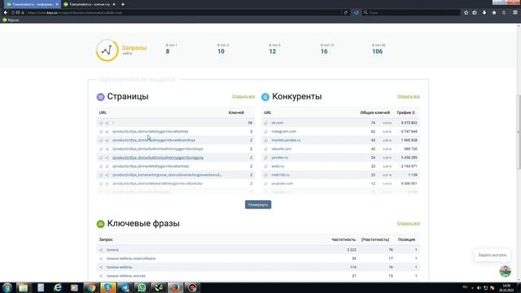Click share icon in kukhonnyygarnituralaguna row
The width and height of the screenshot is (521, 293).
pos(107,157)
